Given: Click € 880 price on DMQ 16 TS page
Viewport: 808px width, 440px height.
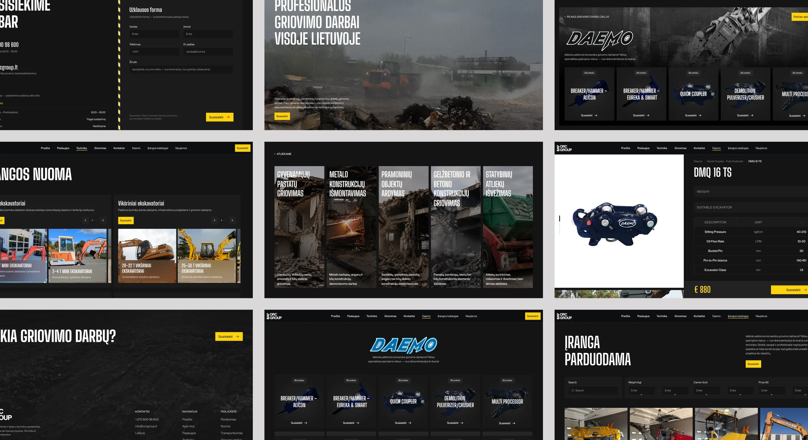Looking at the screenshot, I should coord(703,290).
